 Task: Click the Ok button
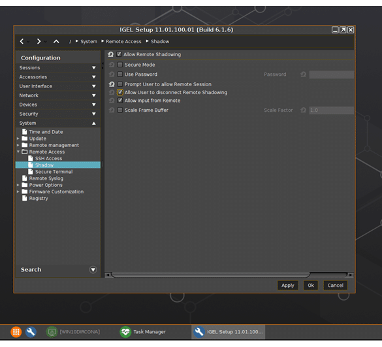(x=311, y=286)
